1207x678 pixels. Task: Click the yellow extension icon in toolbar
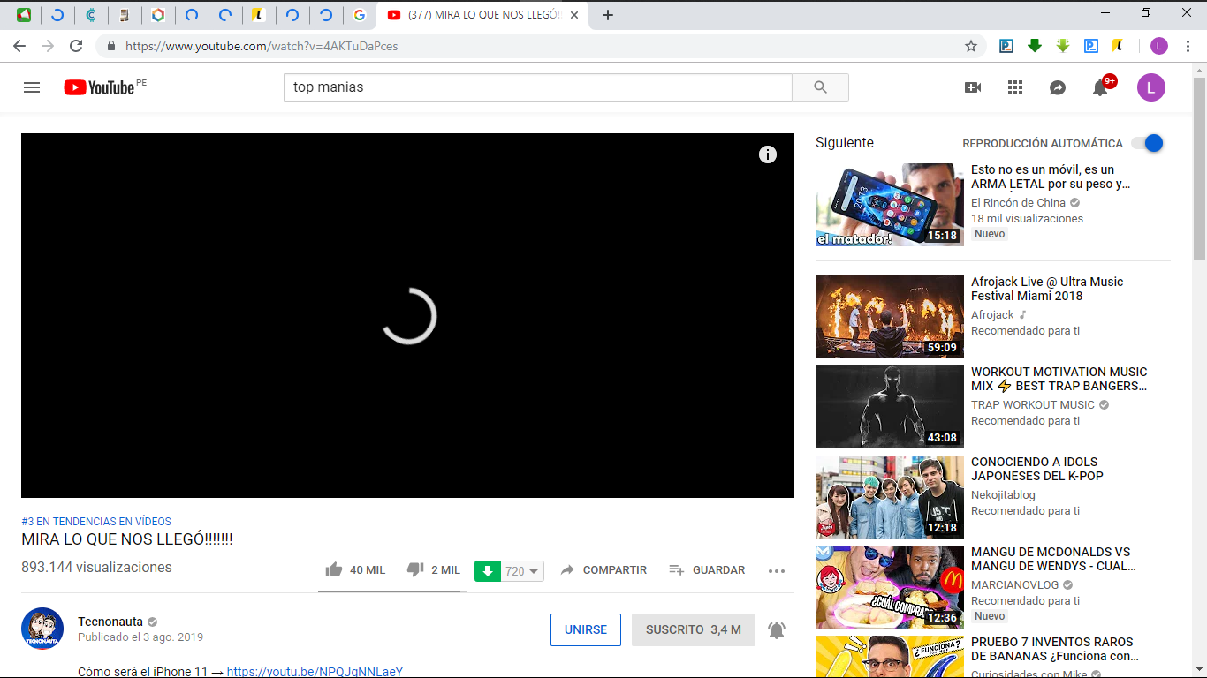click(x=1119, y=46)
